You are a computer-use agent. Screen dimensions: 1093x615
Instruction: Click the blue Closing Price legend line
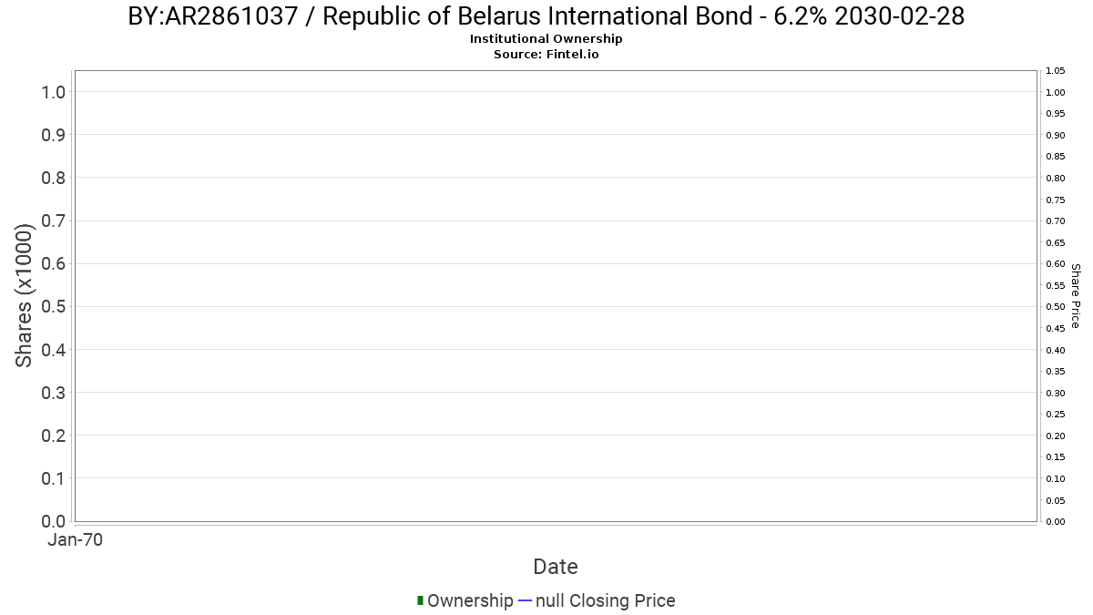[525, 600]
